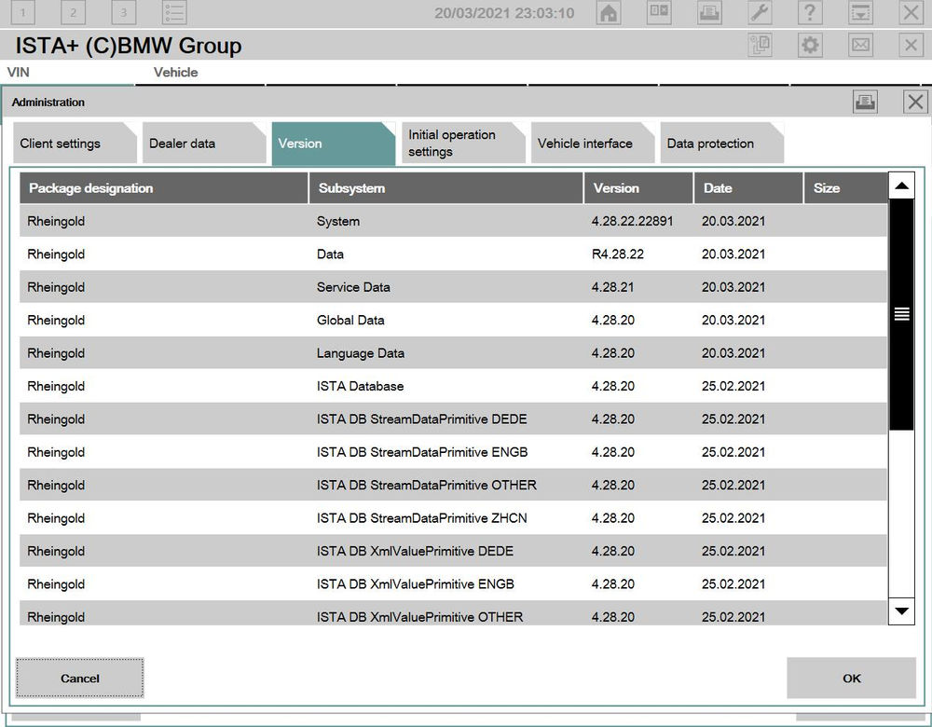Click the settings gear icon
This screenshot has height=727, width=932.
coord(810,45)
